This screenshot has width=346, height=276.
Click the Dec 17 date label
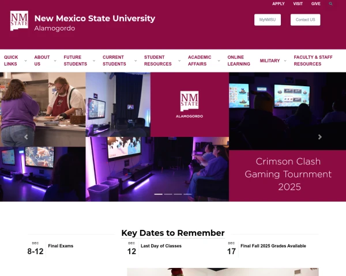coord(231,249)
